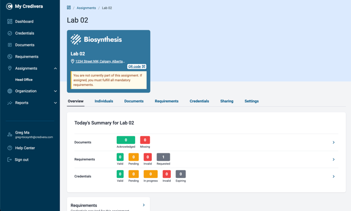Click the Documents icon in sidebar
The width and height of the screenshot is (351, 211).
coord(9,45)
